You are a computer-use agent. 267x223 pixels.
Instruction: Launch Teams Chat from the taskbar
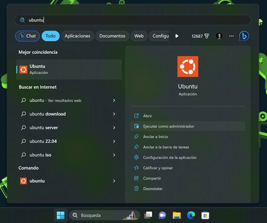click(x=163, y=215)
